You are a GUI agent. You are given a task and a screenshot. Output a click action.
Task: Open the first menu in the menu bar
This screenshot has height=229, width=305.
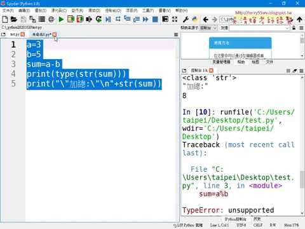[8, 10]
